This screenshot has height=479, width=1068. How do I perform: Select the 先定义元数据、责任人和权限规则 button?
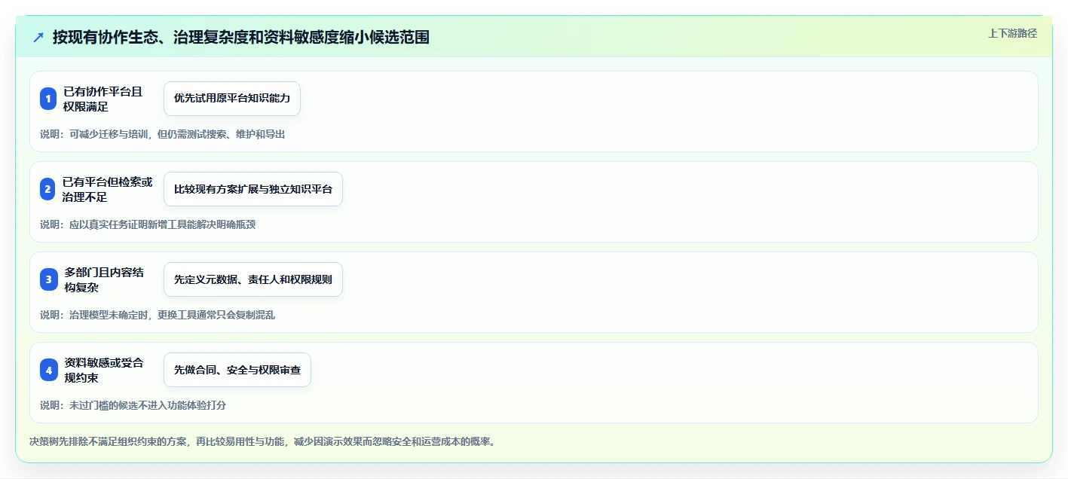click(x=253, y=279)
